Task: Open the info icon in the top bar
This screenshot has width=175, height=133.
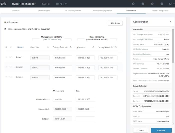Action: pos(143,4)
